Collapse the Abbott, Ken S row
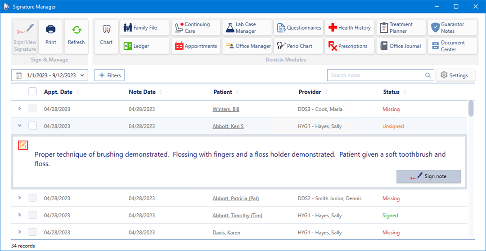Screen dimensions: 486x251 19,126
